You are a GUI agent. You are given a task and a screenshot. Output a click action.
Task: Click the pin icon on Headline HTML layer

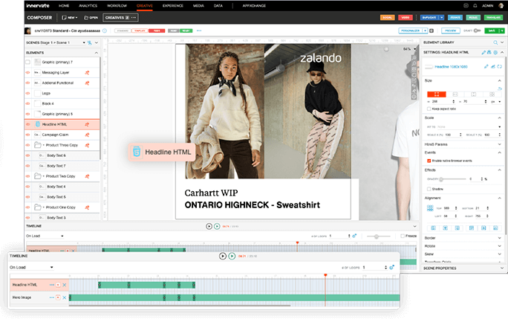click(x=87, y=124)
